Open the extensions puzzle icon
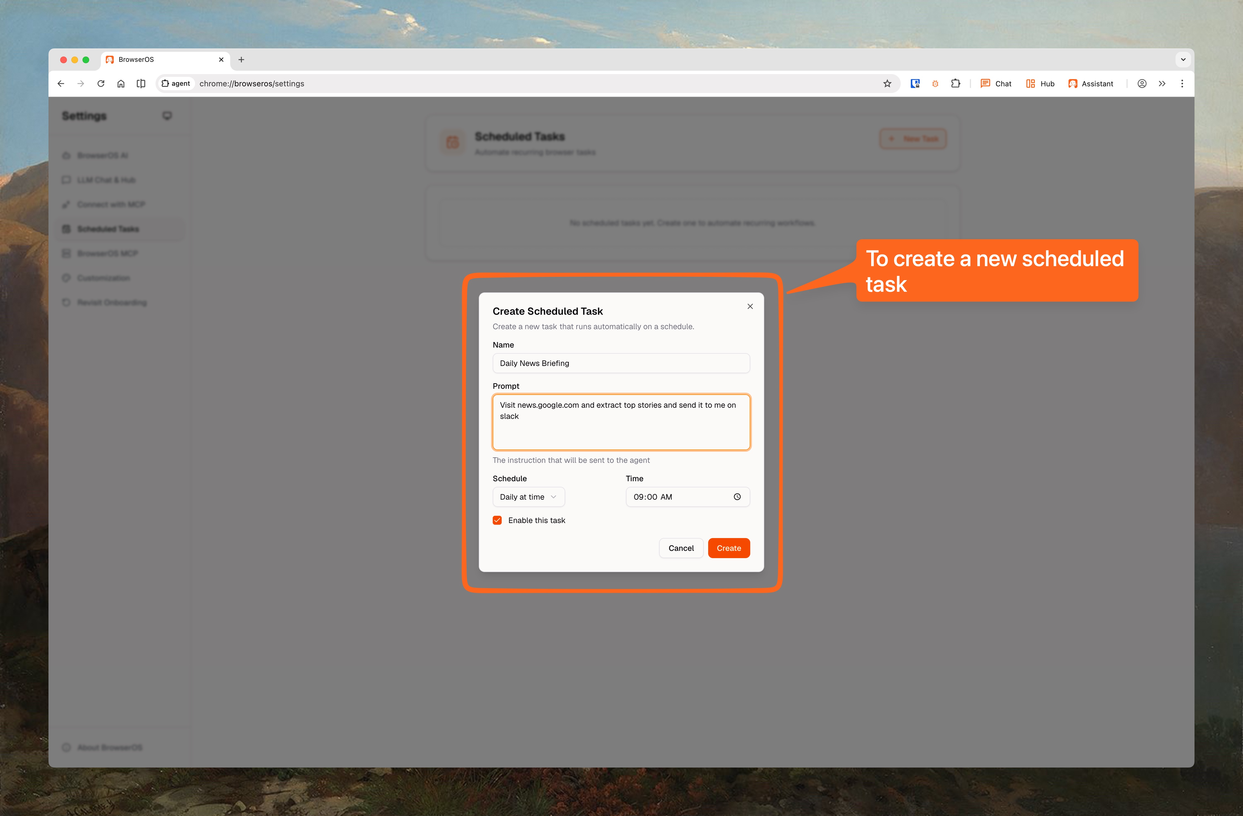 point(955,84)
